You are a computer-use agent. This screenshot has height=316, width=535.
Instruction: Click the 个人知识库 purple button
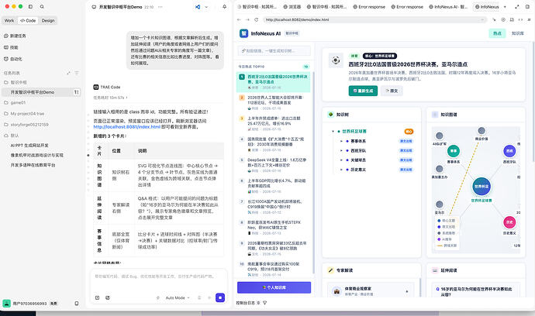274,287
